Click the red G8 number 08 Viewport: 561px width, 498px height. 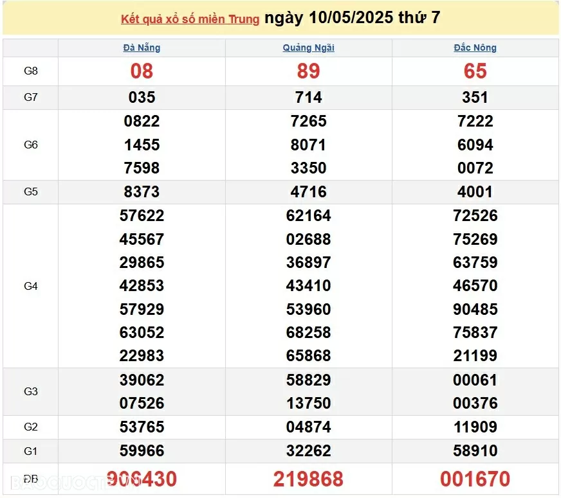(x=142, y=71)
